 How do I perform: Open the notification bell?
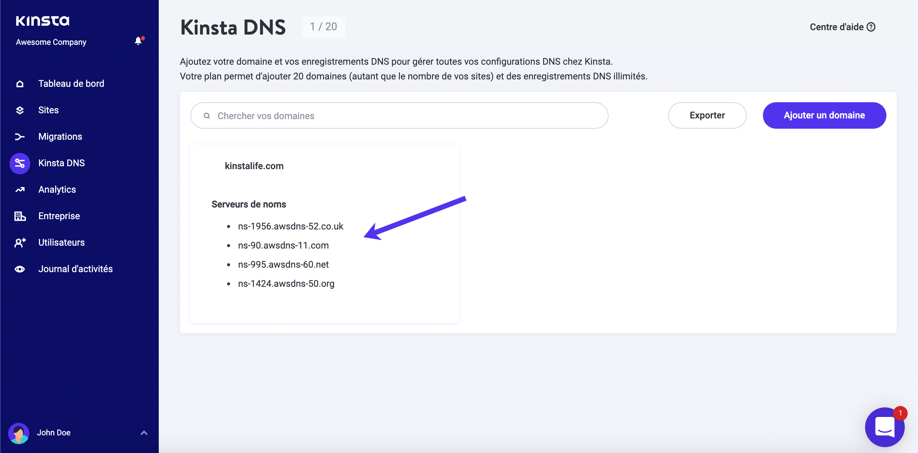(x=139, y=41)
